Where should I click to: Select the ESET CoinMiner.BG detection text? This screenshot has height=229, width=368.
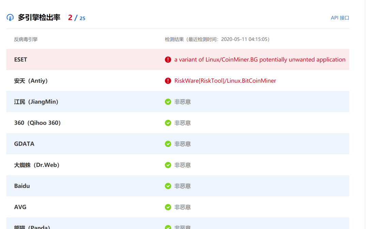[260, 60]
